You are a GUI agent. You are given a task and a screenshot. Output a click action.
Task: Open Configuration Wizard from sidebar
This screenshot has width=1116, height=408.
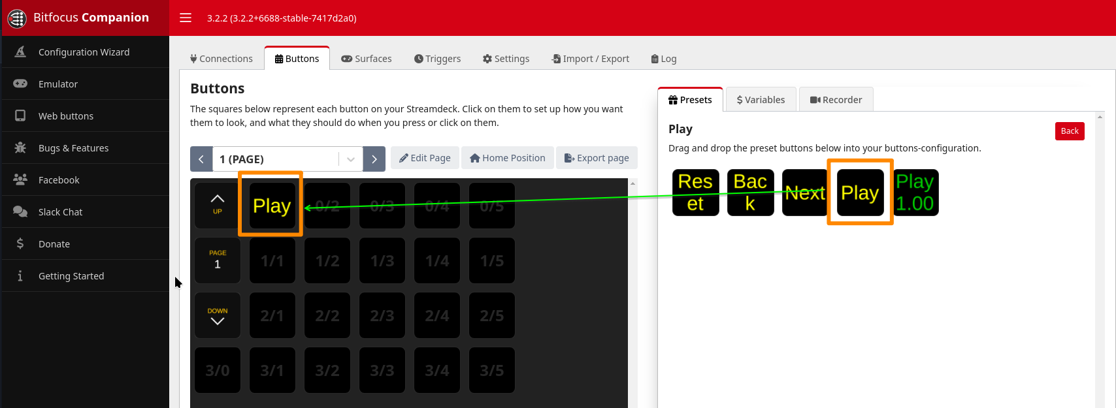pyautogui.click(x=84, y=52)
